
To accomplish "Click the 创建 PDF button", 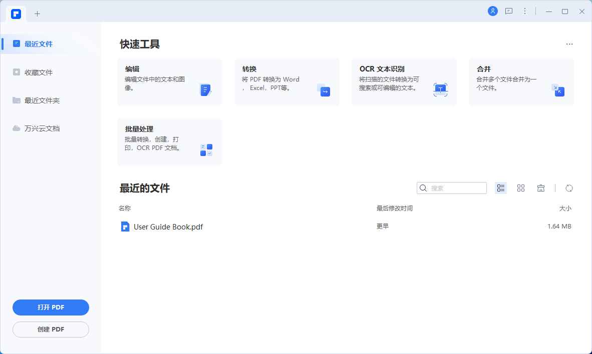I will [51, 329].
